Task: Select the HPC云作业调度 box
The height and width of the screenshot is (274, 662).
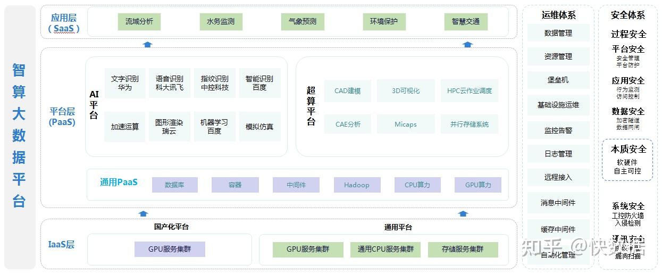Action: click(470, 91)
